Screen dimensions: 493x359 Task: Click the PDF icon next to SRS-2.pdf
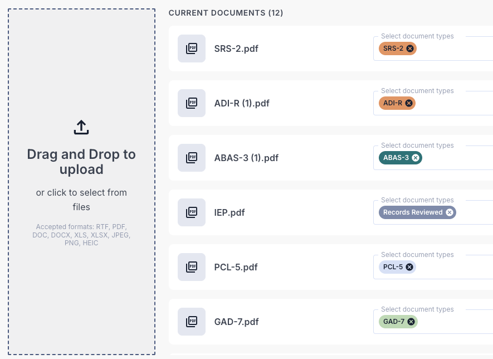click(191, 48)
